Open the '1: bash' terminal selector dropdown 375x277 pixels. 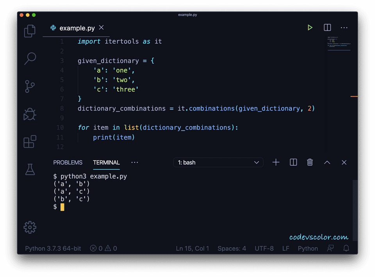point(218,162)
